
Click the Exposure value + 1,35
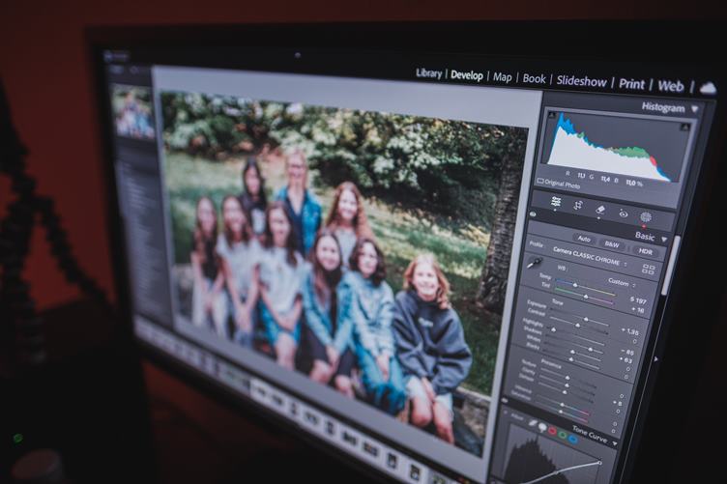click(x=630, y=331)
